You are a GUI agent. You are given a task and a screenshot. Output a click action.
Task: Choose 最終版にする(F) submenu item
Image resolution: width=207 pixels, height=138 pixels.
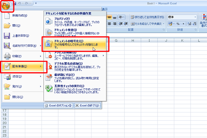pos(75,78)
